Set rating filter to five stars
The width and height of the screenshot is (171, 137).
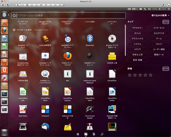150,75
